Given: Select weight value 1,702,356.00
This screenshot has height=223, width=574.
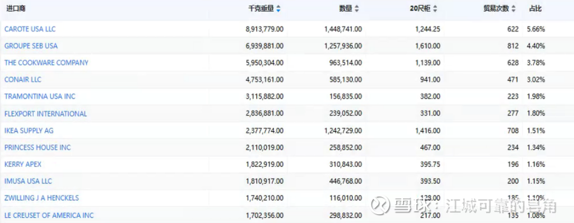Looking at the screenshot, I should tap(264, 215).
